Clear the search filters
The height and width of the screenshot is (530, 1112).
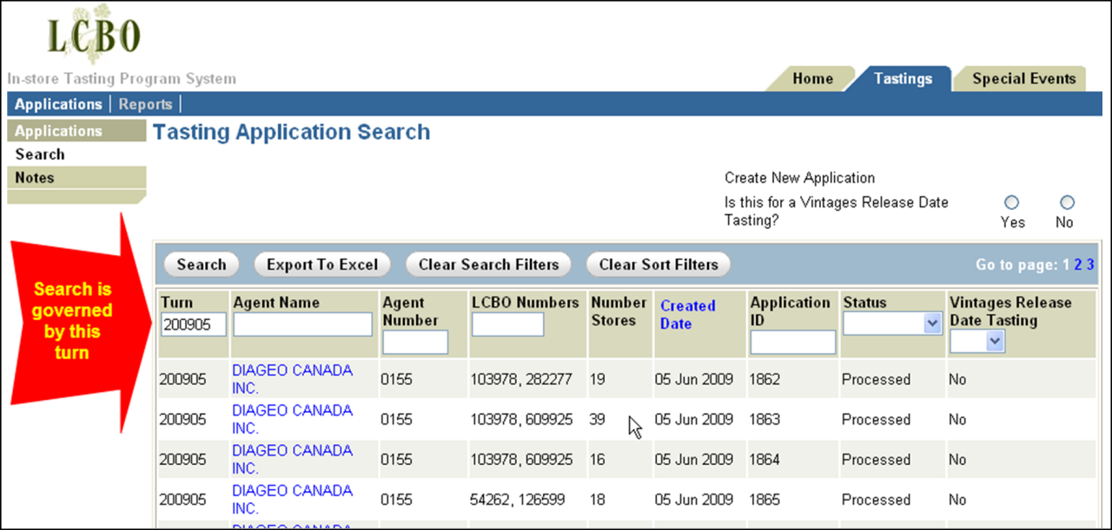pyautogui.click(x=488, y=265)
